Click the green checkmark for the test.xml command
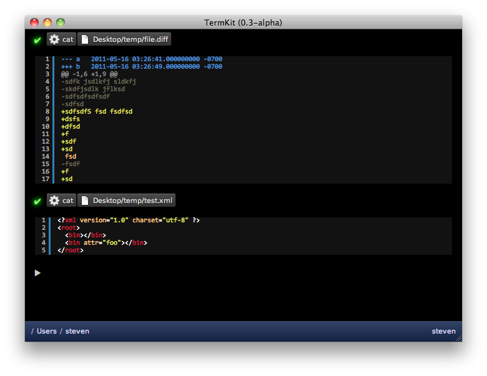This screenshot has height=376, width=487. point(37,201)
